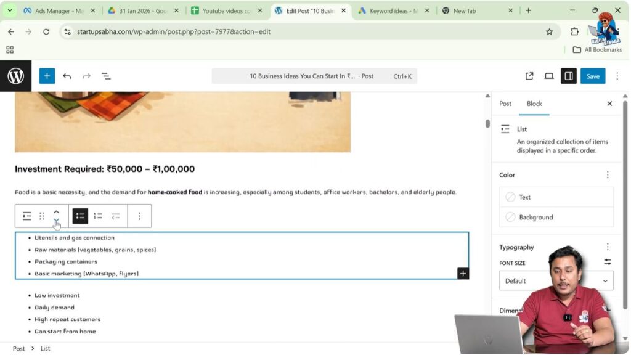Toggle the settings sidebar panel

(x=568, y=76)
